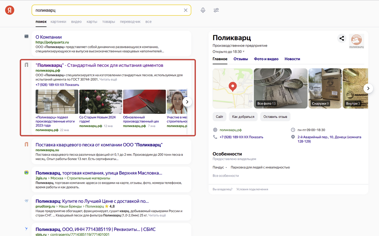Viewport: 379px width, 236px height.
Task: Show next news cards with arrow
Action: tap(187, 102)
